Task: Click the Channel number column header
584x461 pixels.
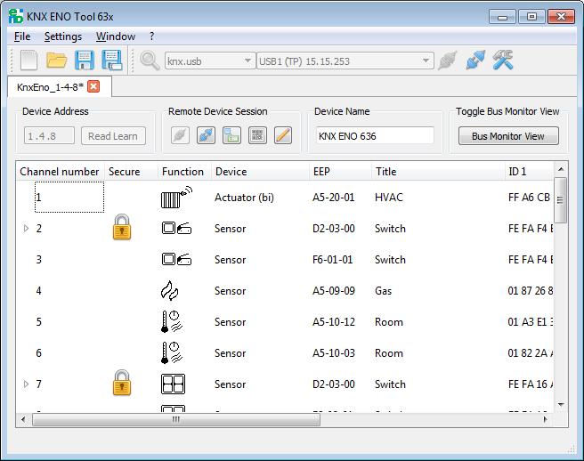Action: click(60, 172)
